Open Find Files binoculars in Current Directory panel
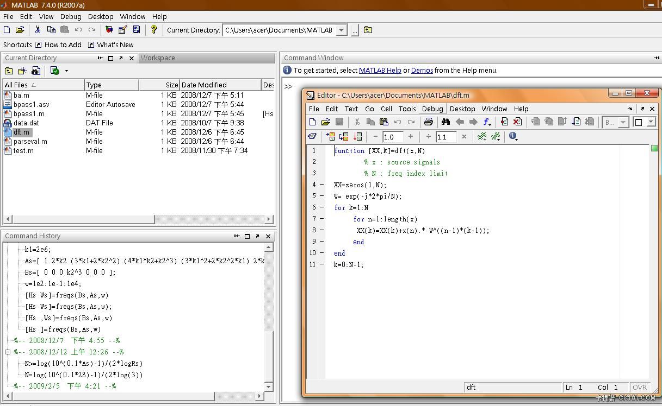The height and width of the screenshot is (406, 662). (x=36, y=71)
